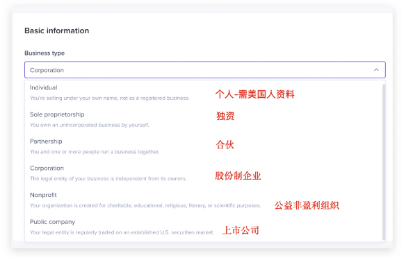Click description about U.S. securities market

pyautogui.click(x=122, y=232)
